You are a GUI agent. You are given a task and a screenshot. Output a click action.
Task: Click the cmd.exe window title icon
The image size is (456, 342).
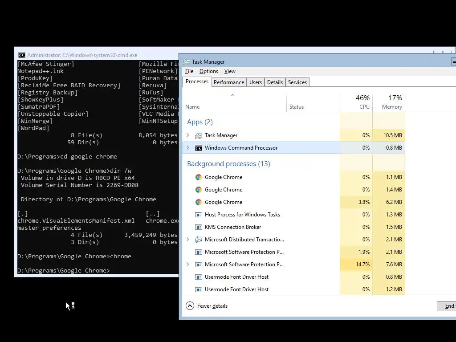tap(22, 55)
